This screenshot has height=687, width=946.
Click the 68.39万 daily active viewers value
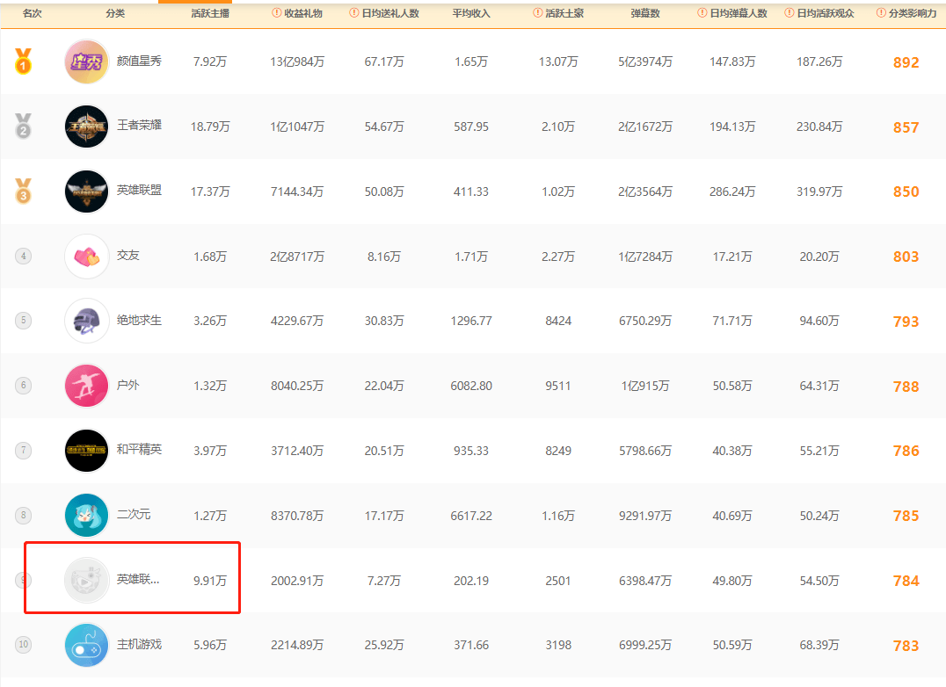point(819,645)
